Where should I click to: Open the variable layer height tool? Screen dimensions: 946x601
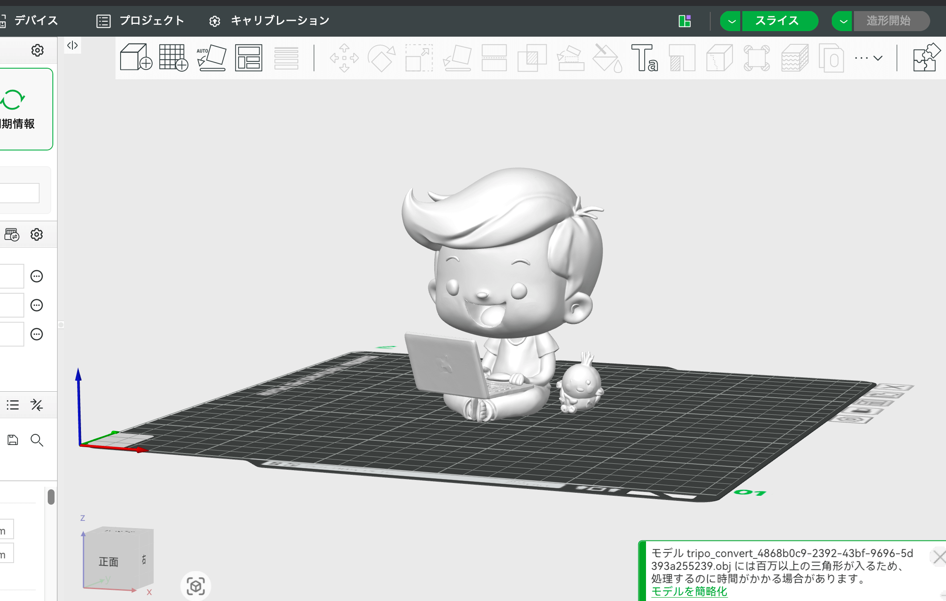(794, 58)
